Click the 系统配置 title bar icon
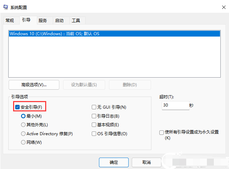 click(6, 7)
